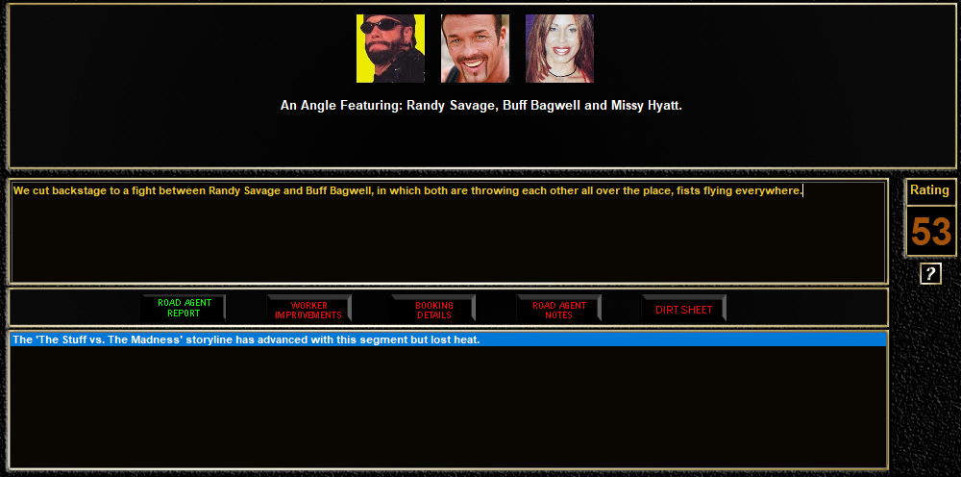Open Road Agent Notes
This screenshot has height=477, width=961.
click(558, 310)
